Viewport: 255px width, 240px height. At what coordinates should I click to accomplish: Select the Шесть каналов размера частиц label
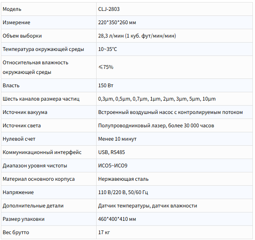[x=41, y=99]
